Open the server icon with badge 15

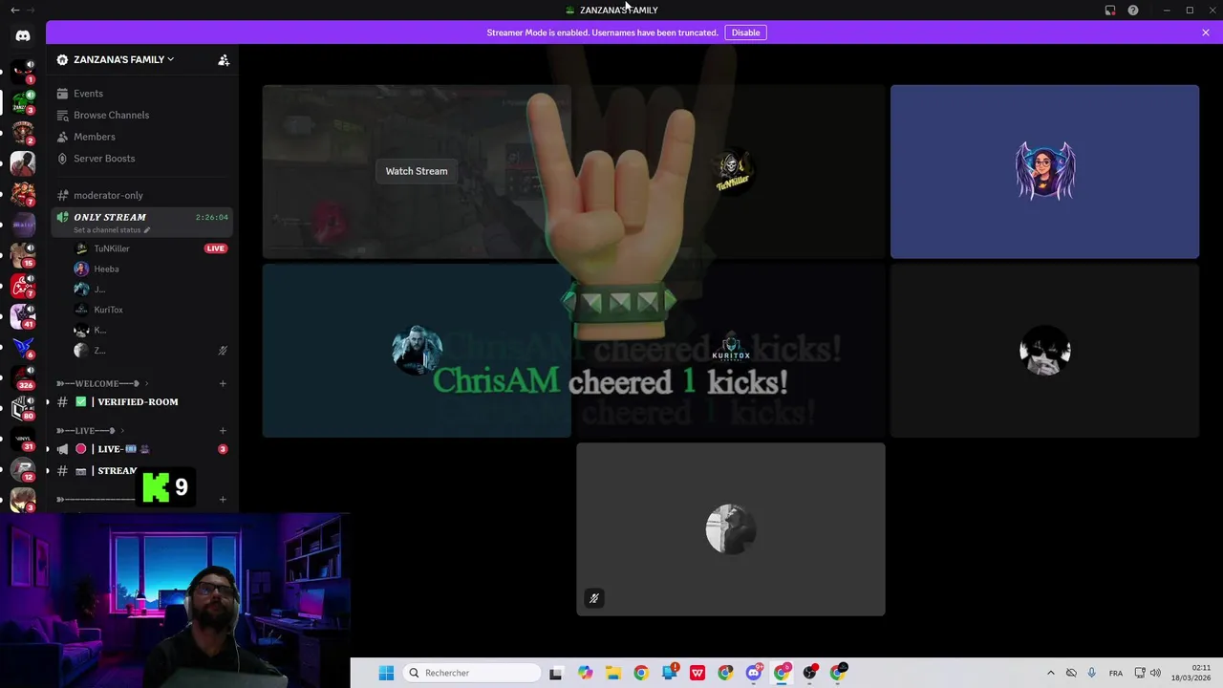point(23,254)
